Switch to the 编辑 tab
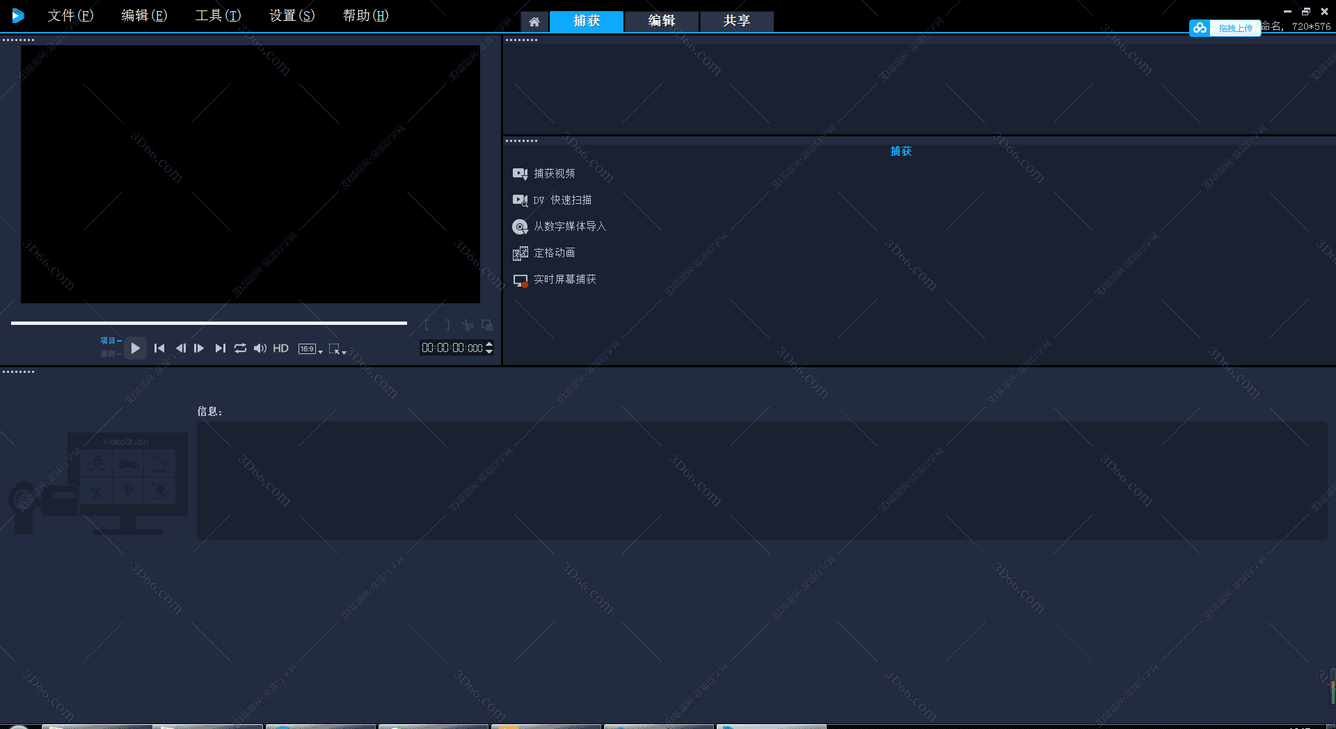 coord(661,21)
